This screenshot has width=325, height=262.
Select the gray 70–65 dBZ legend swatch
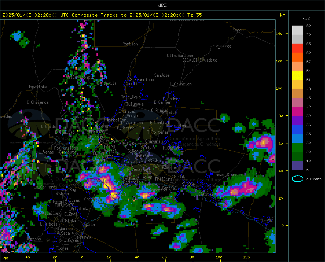point(298,39)
